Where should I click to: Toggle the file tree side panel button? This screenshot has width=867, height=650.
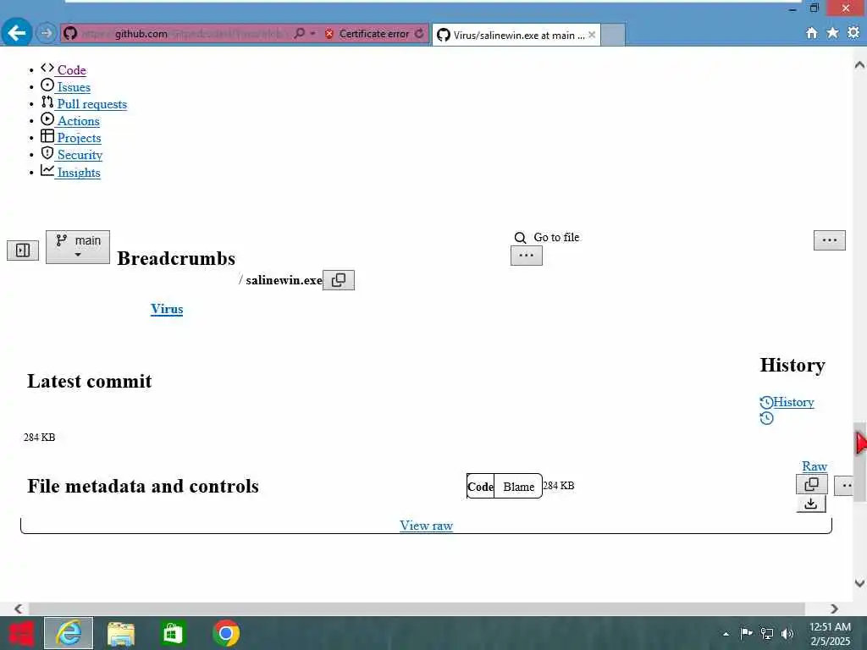click(23, 251)
